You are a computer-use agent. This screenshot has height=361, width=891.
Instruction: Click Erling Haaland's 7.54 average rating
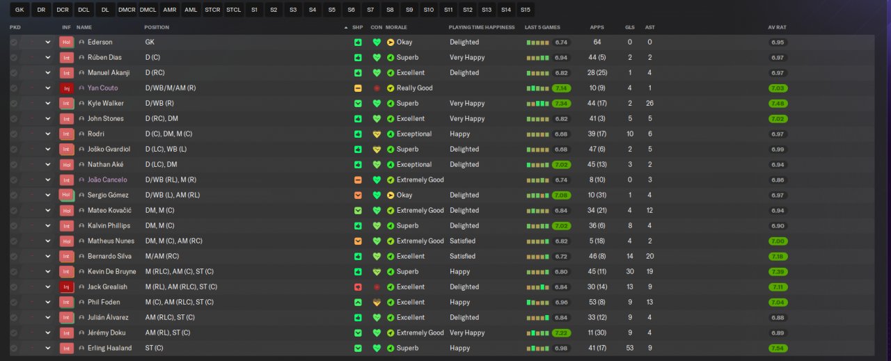[778, 348]
